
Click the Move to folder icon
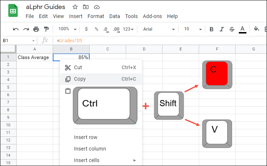pos(86,7)
